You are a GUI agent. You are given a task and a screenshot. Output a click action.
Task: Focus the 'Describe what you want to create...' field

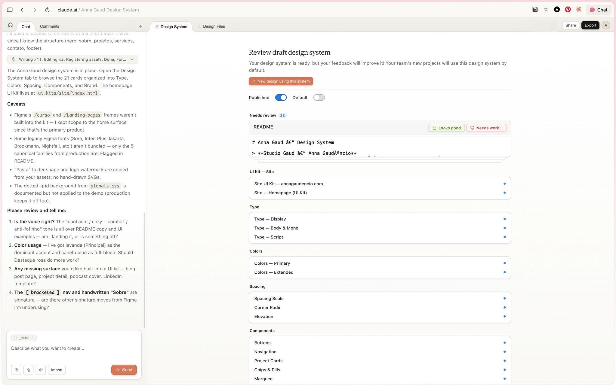point(74,348)
